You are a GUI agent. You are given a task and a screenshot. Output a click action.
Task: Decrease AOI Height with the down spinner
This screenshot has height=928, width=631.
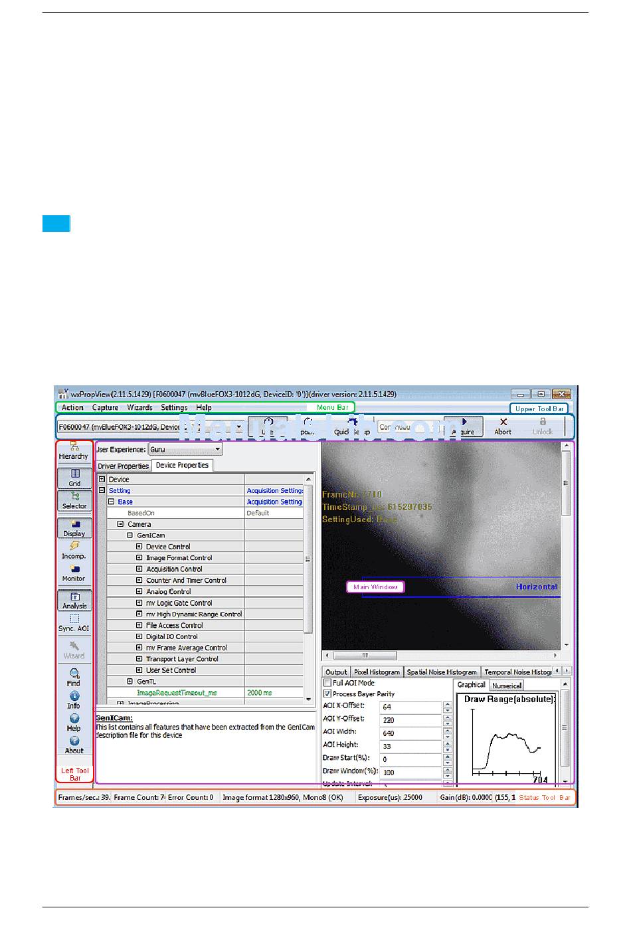coord(448,750)
